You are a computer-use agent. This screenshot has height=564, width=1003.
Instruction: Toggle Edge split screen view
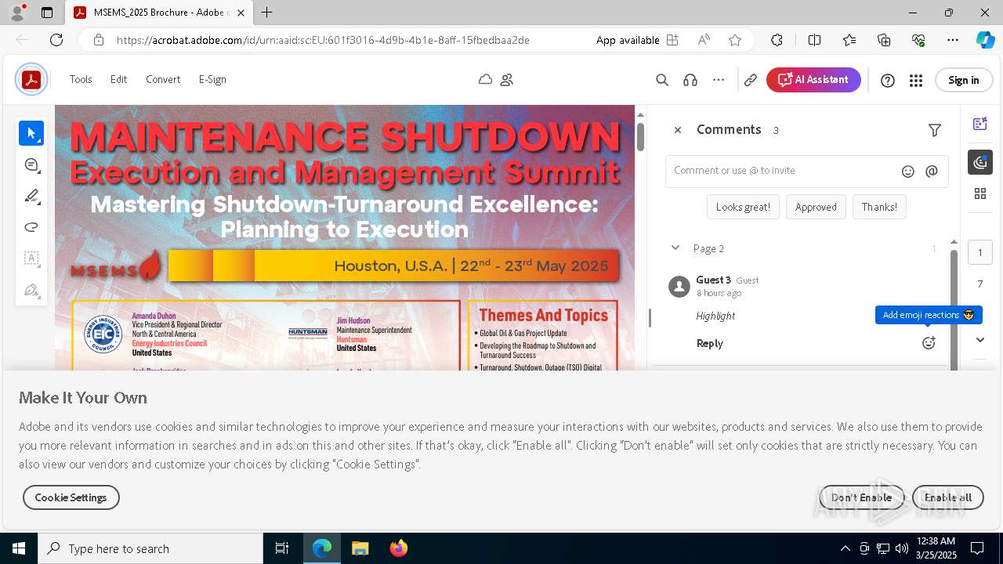pyautogui.click(x=814, y=40)
